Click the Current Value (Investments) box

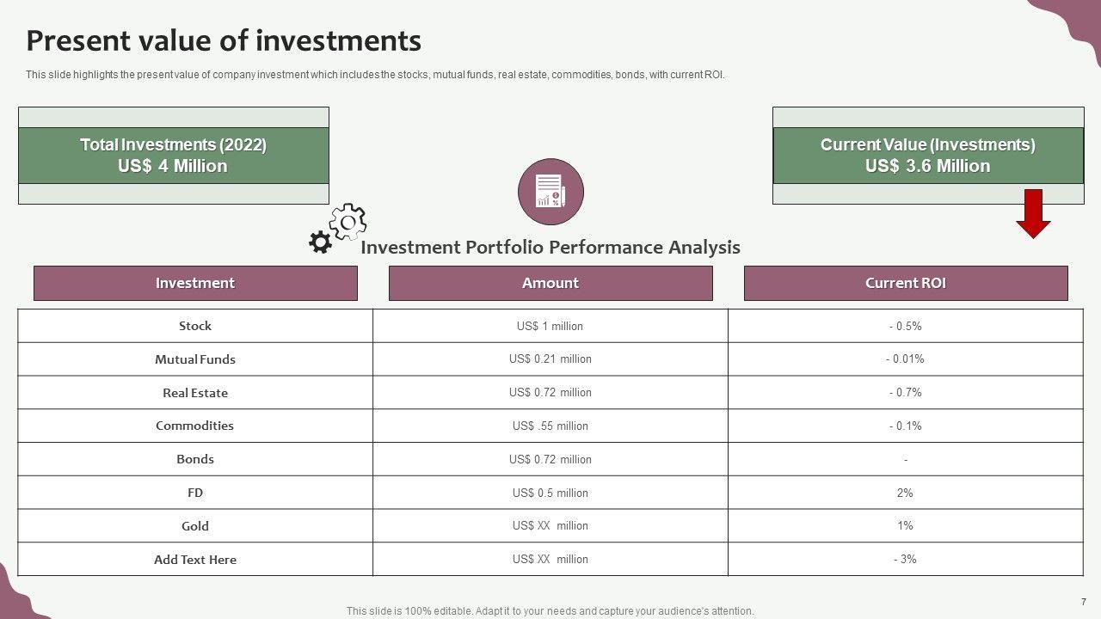[x=927, y=156]
